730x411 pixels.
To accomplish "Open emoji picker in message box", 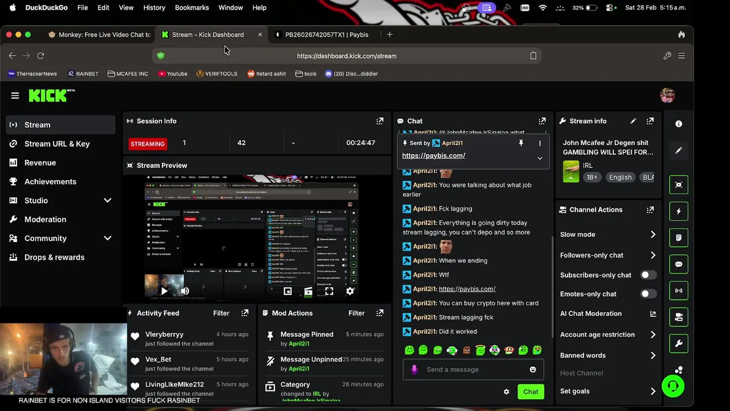I will pyautogui.click(x=533, y=369).
